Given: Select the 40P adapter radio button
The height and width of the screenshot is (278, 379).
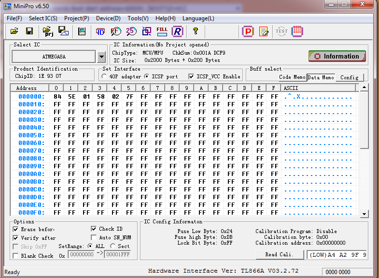Looking at the screenshot, I should [106, 76].
